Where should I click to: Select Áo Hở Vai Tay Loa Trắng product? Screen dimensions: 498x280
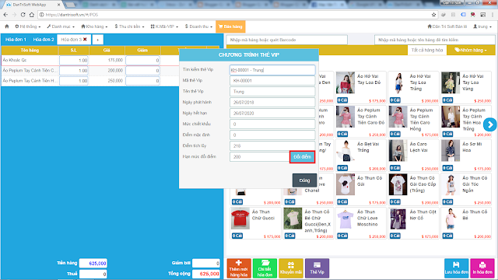coord(413,88)
